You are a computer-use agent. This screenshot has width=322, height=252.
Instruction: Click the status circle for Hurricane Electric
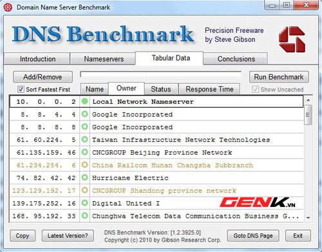click(x=85, y=178)
